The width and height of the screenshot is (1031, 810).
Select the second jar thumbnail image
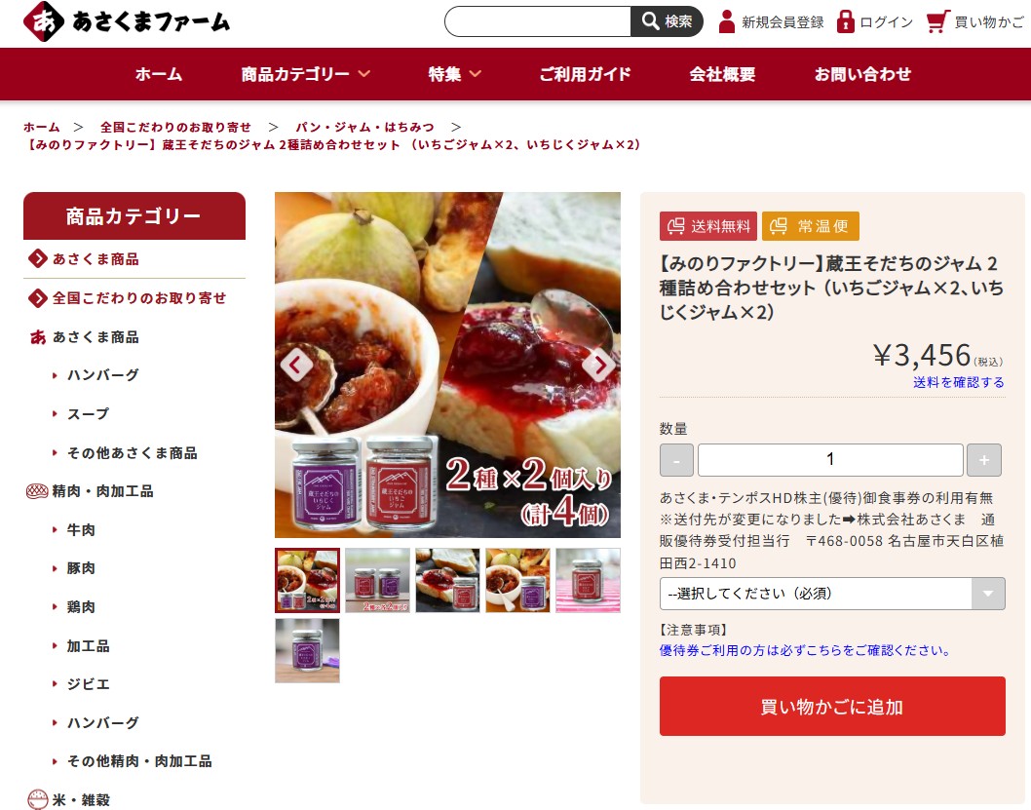377,581
